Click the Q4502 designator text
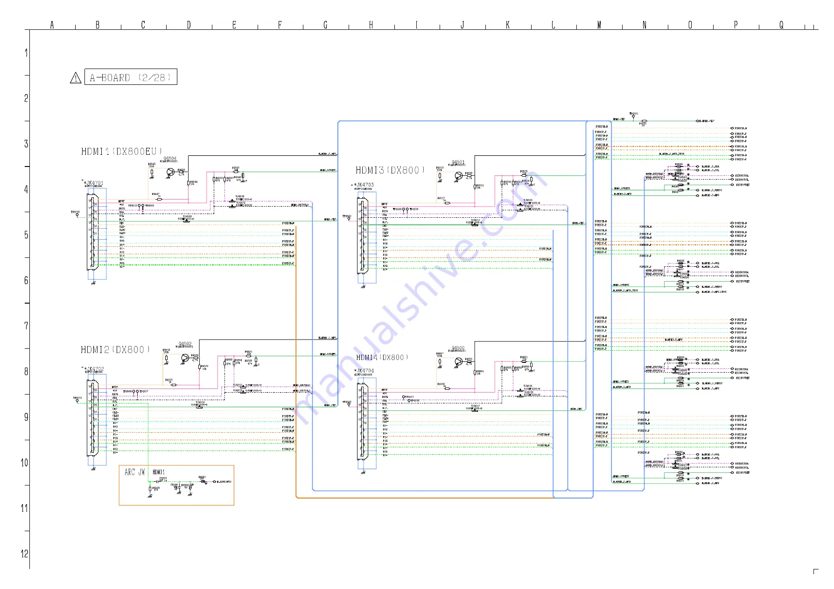The image size is (834, 589). coord(185,344)
